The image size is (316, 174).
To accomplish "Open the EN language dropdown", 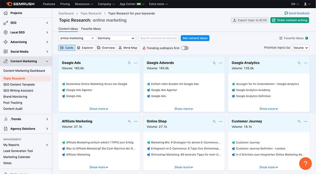I will [x=295, y=4].
